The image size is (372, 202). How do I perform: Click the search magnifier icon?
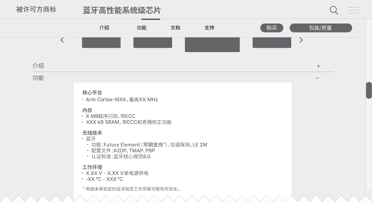(x=334, y=10)
